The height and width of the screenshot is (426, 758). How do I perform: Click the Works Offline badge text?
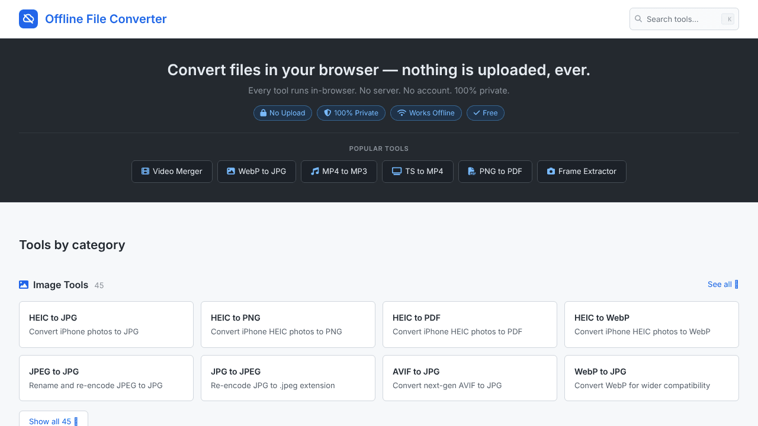(432, 113)
